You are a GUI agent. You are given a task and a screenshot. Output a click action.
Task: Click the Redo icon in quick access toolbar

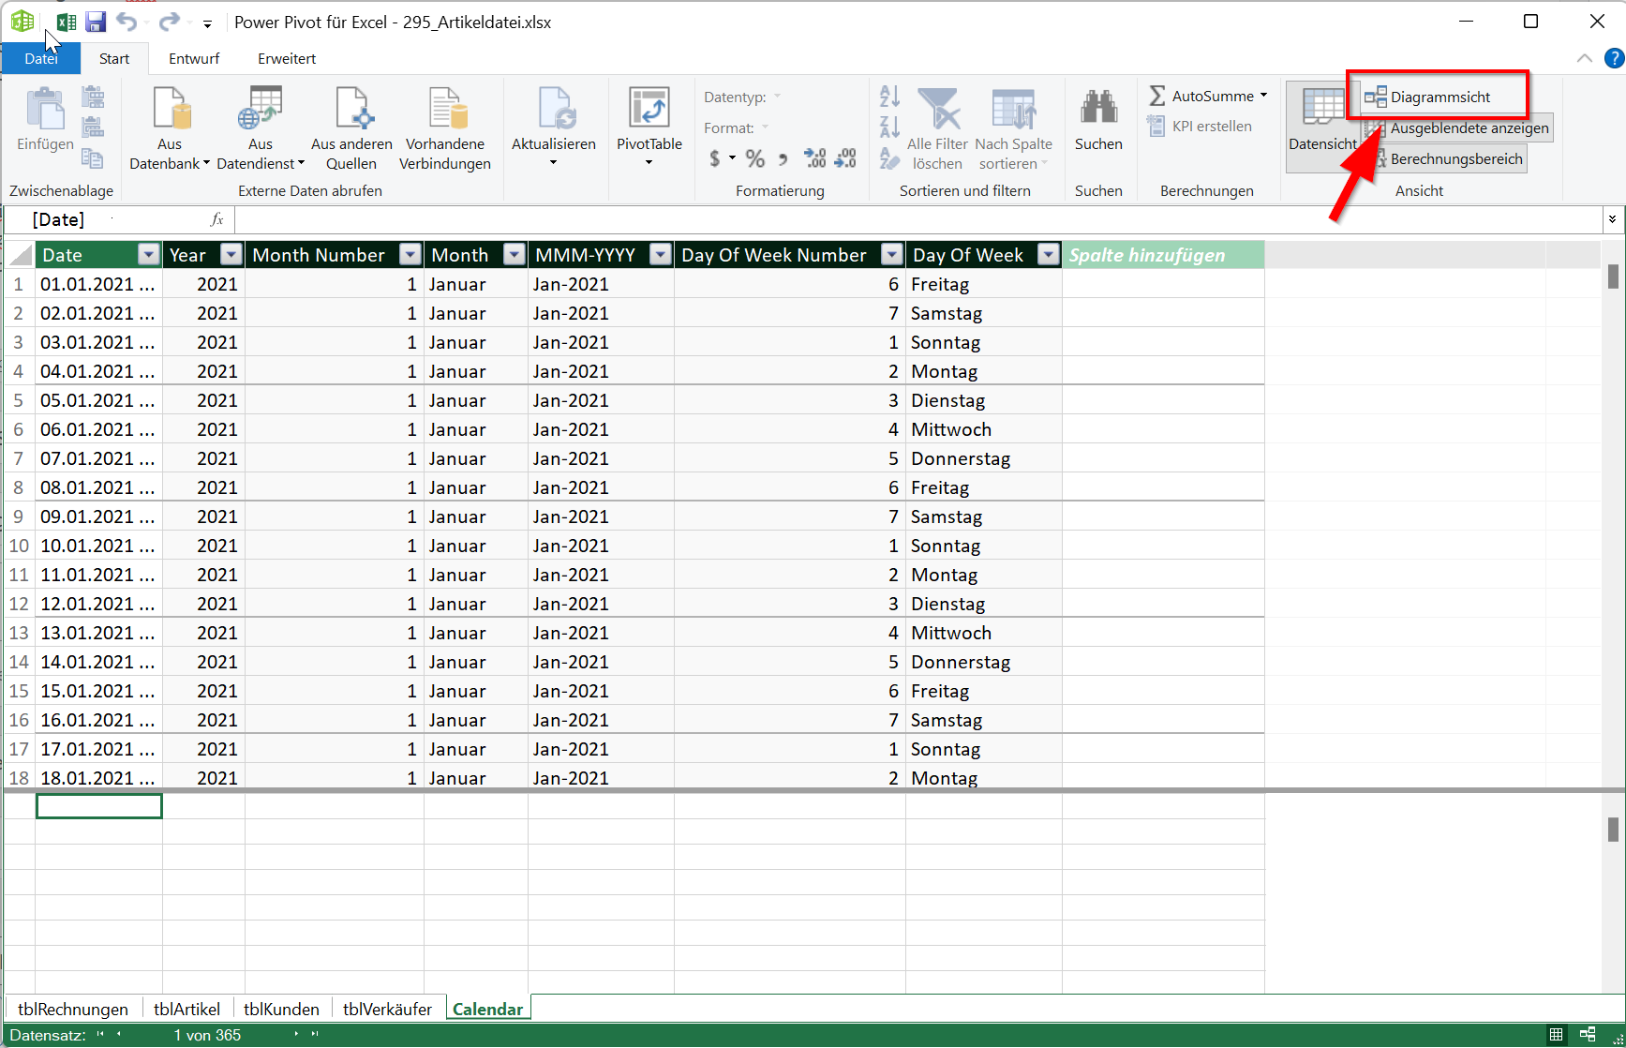[x=169, y=22]
